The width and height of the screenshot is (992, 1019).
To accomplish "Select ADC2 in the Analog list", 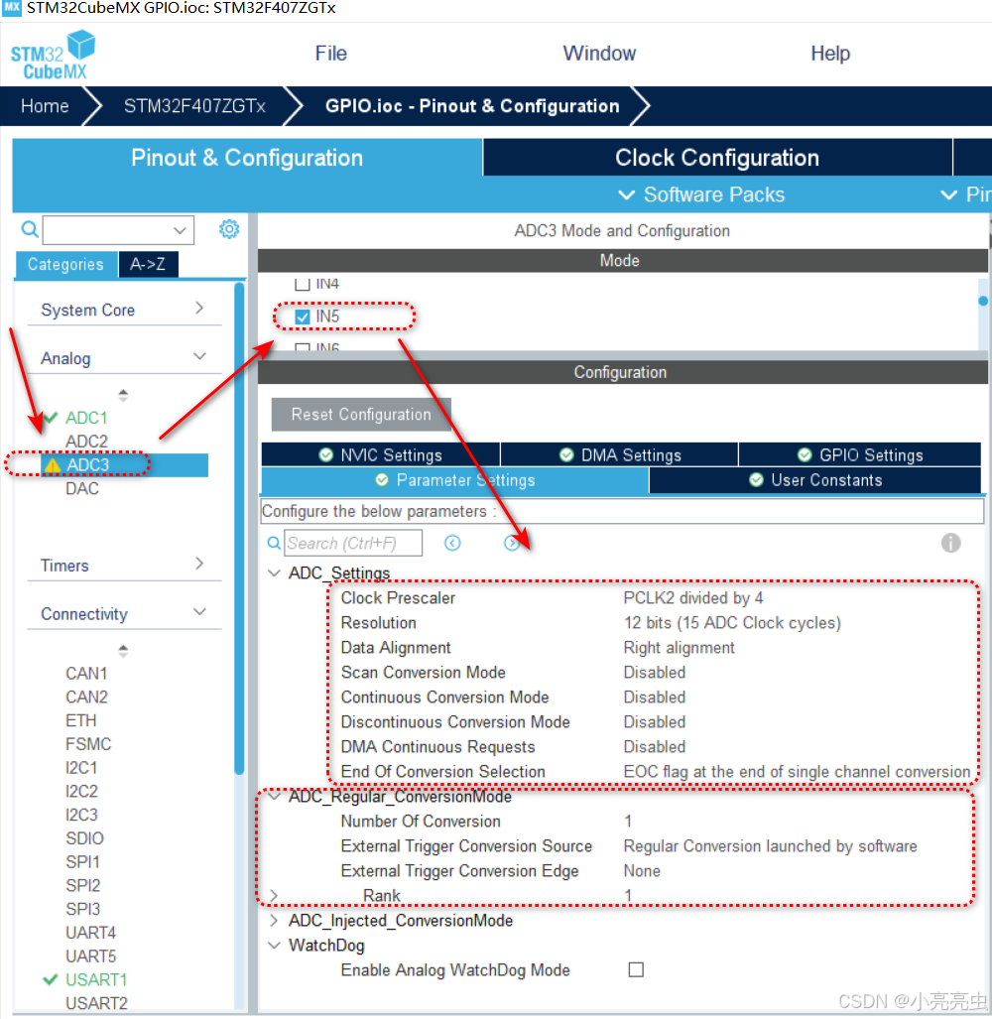I will tap(86, 442).
